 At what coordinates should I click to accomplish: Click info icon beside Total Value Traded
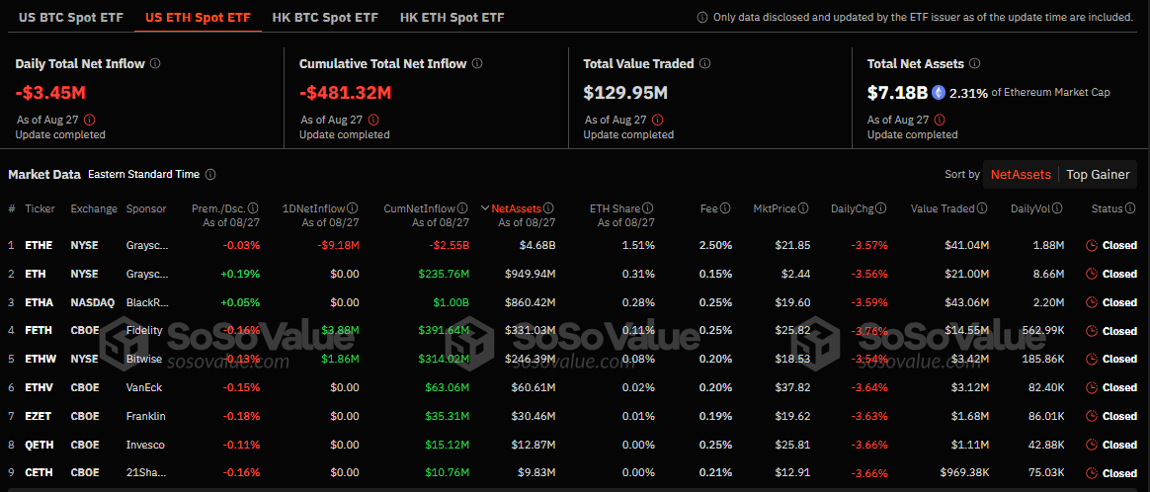(x=704, y=64)
